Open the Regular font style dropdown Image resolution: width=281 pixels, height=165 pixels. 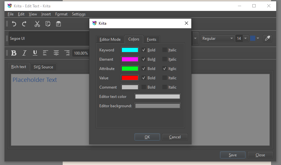coord(218,39)
